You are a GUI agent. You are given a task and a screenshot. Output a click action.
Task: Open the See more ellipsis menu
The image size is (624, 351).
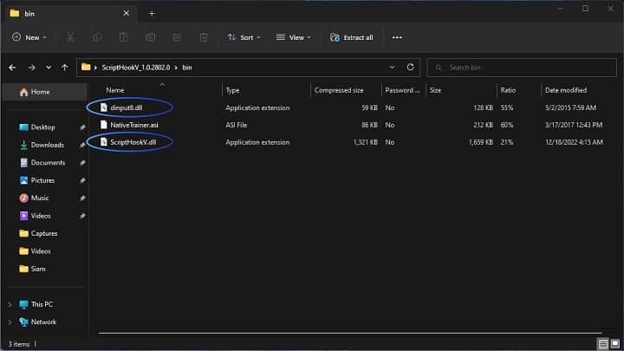pyautogui.click(x=397, y=37)
